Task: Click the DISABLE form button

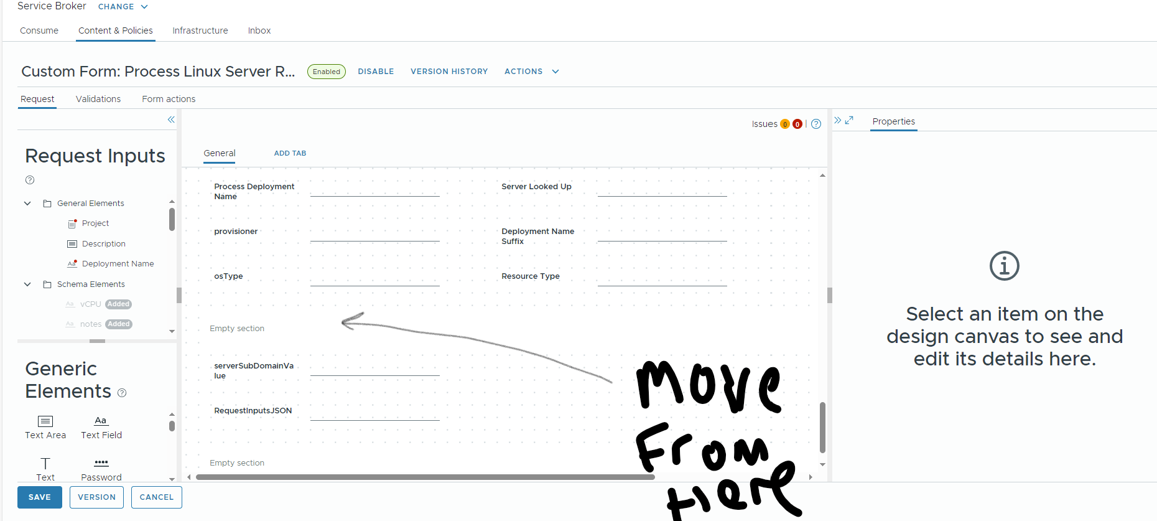Action: (376, 72)
